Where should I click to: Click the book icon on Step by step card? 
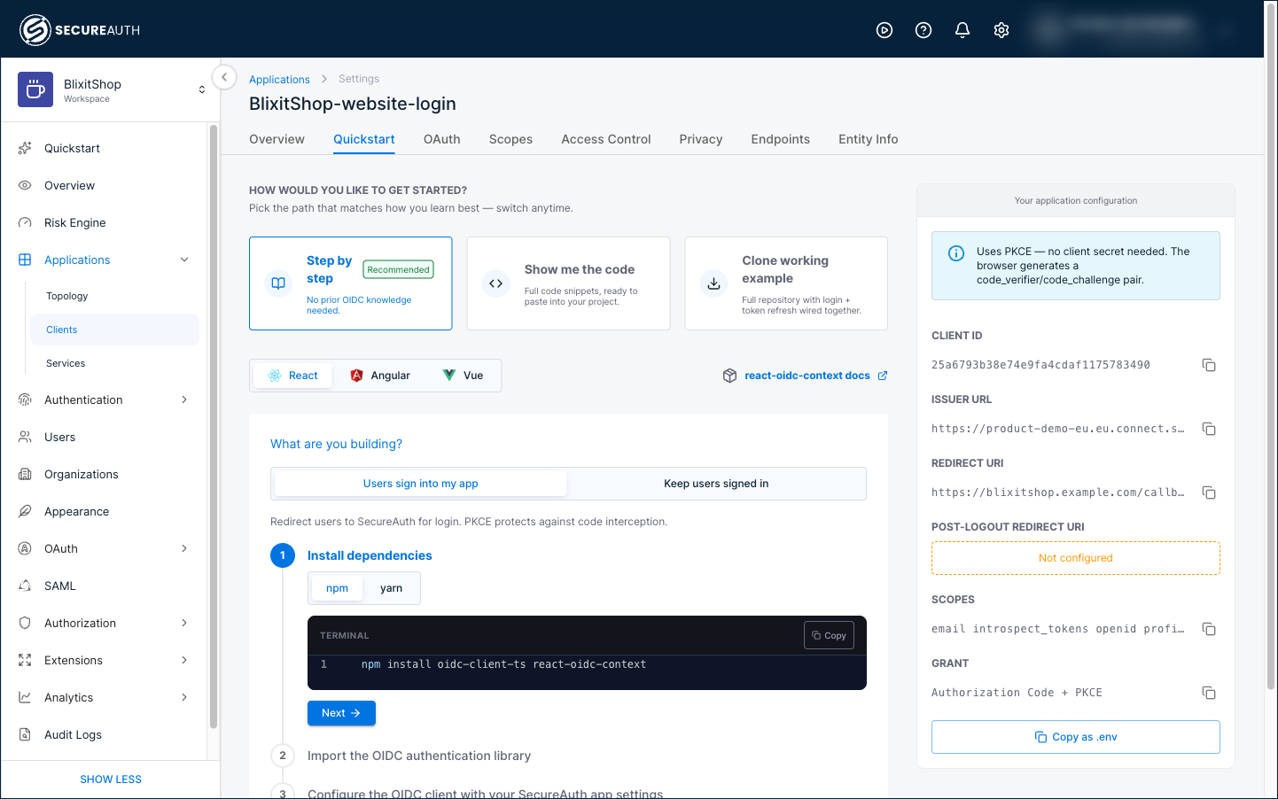(x=278, y=283)
